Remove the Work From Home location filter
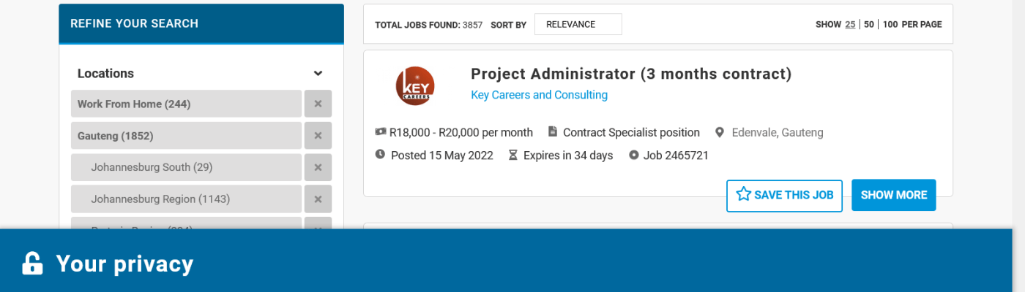Image resolution: width=1025 pixels, height=292 pixels. (318, 104)
